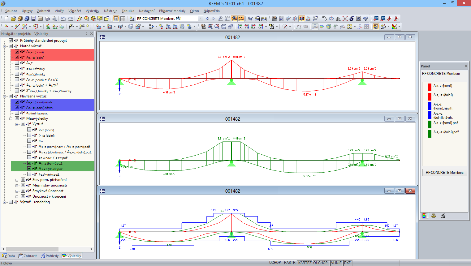Click the new line tool icon
Viewport: 471px width, 266px height.
tap(17, 27)
